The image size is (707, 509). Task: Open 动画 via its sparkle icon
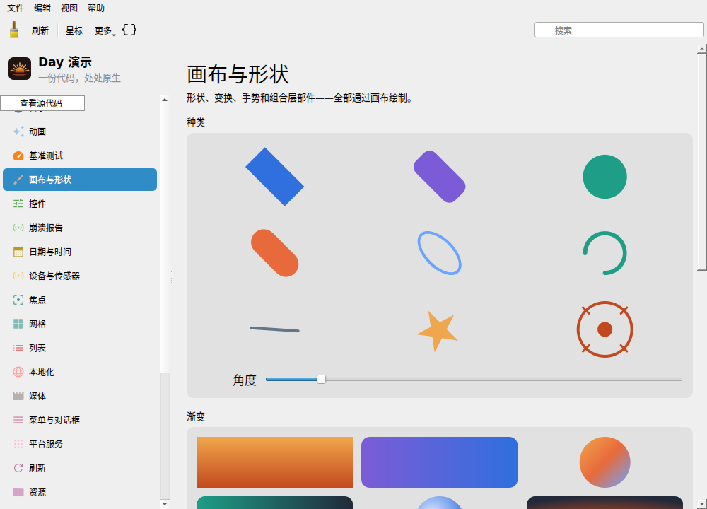(x=18, y=131)
